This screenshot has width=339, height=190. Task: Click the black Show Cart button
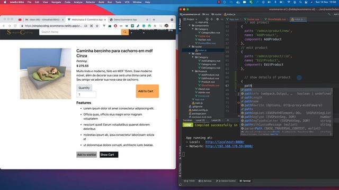[x=109, y=155]
